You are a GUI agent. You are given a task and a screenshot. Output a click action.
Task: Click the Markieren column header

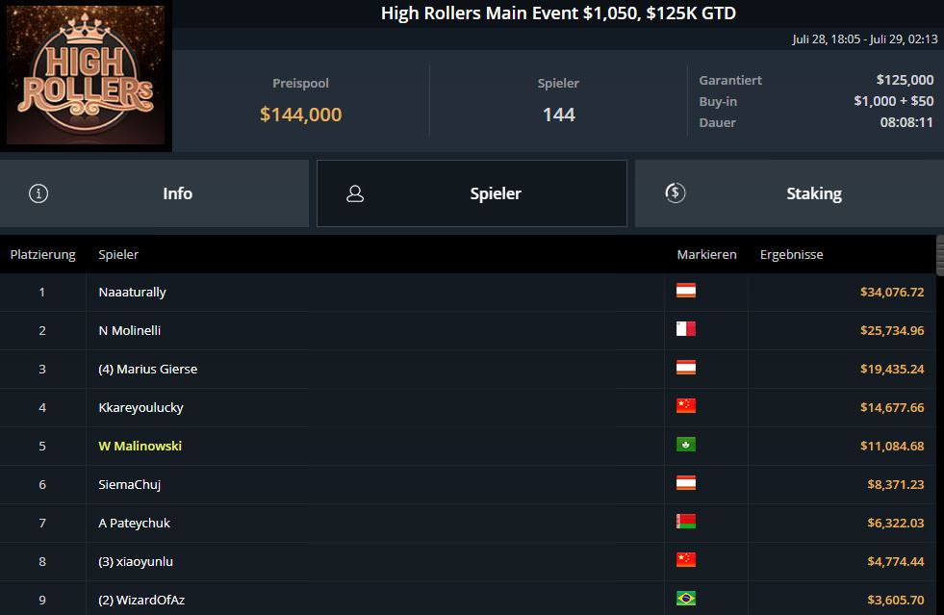pyautogui.click(x=706, y=255)
